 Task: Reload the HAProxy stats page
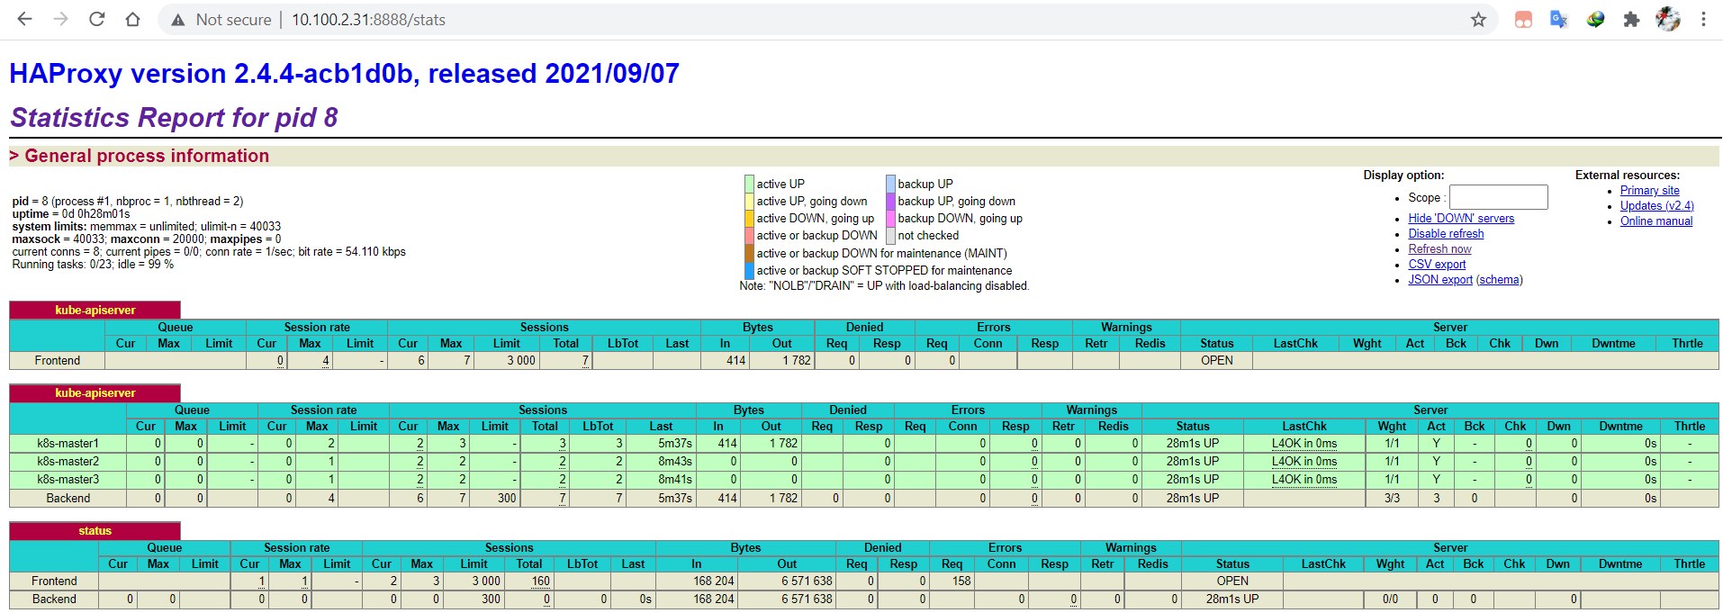96,19
